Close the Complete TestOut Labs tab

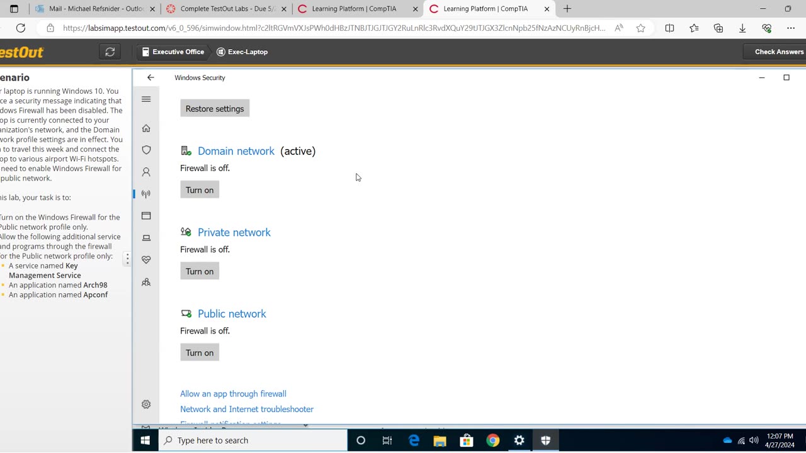coord(284,9)
